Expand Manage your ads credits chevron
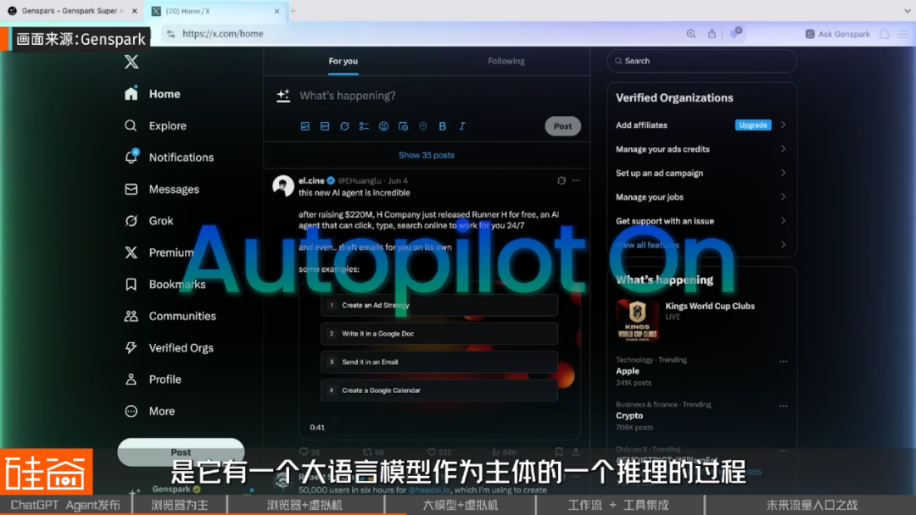Viewport: 916px width, 515px height. [784, 149]
